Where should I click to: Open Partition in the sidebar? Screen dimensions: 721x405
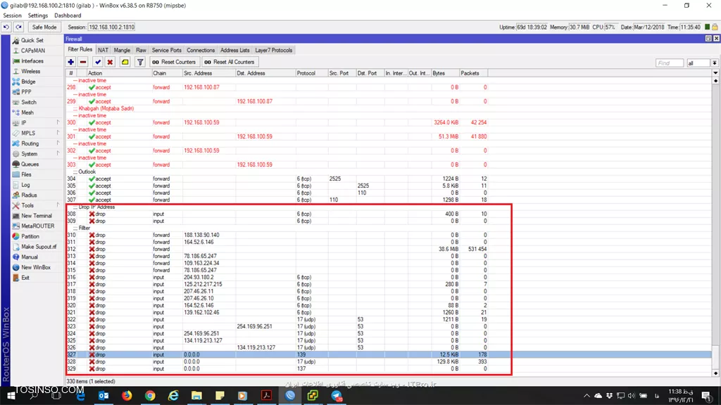(30, 236)
